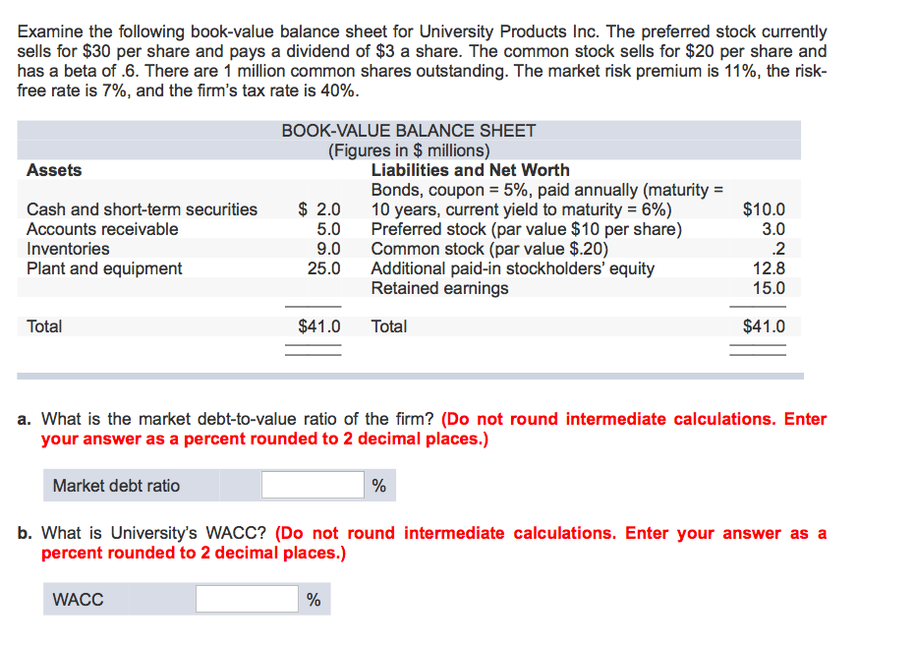The height and width of the screenshot is (647, 916).
Task: Click the "12.8" additional paid-in equity value
Action: point(769,268)
